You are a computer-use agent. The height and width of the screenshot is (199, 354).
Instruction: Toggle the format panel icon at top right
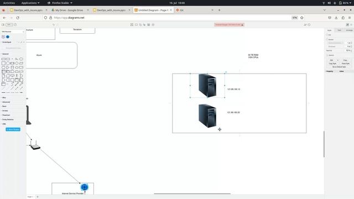click(347, 24)
